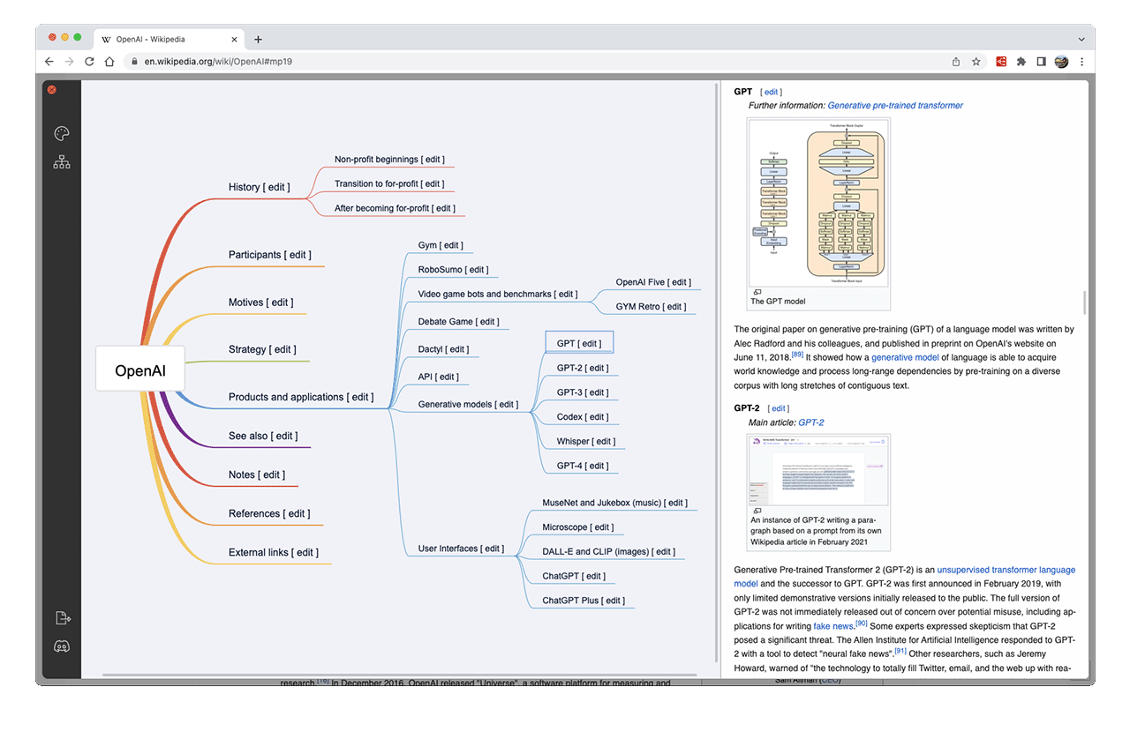Open the fake news link
Image resolution: width=1130 pixels, height=732 pixels.
coord(832,626)
